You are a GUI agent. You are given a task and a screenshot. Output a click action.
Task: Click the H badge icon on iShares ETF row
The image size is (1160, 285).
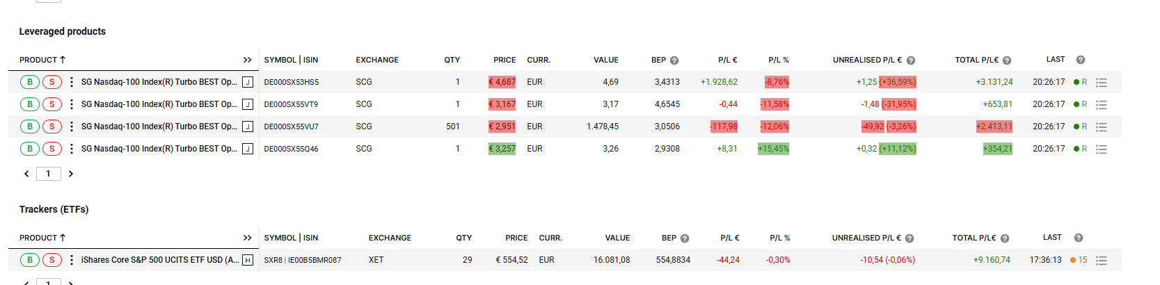tap(247, 260)
